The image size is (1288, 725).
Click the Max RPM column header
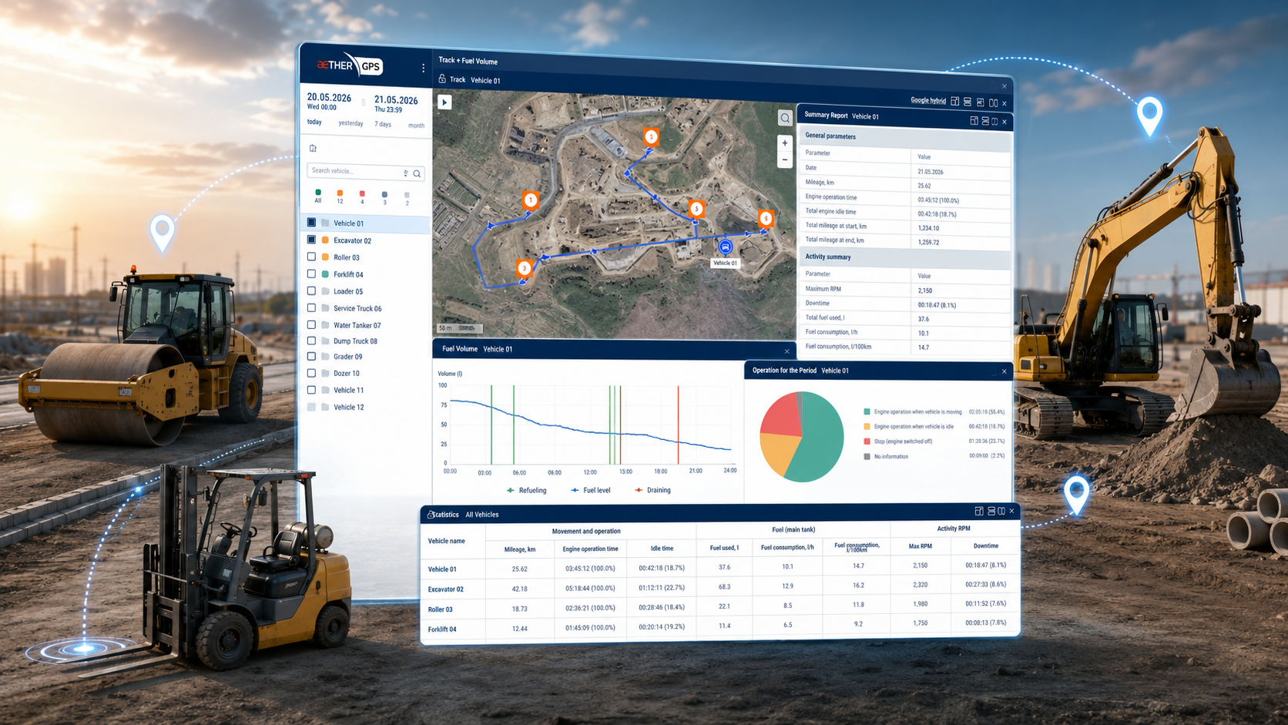(x=920, y=546)
